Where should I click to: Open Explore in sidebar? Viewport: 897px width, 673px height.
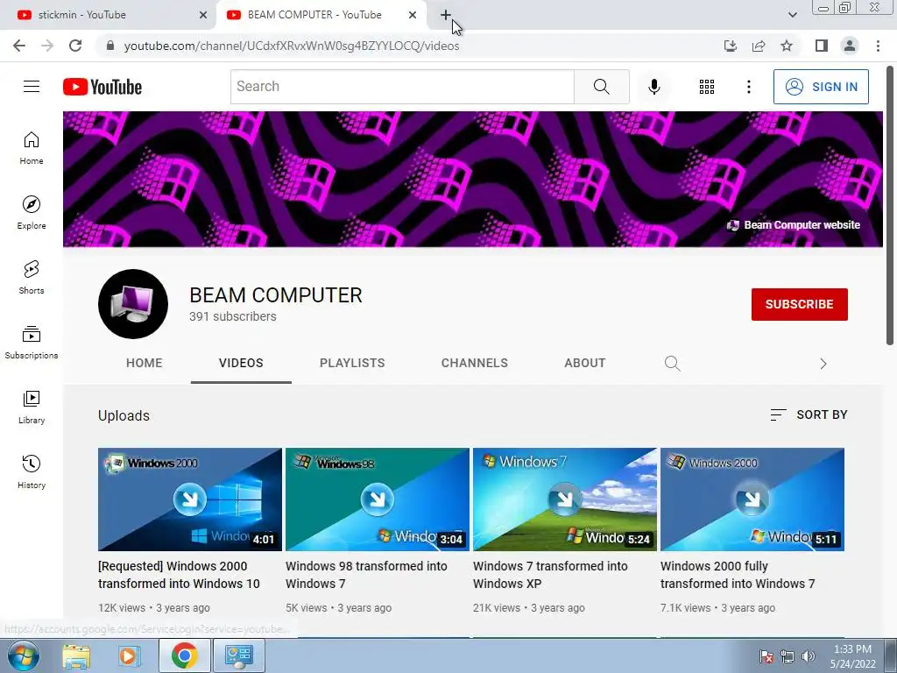[32, 213]
